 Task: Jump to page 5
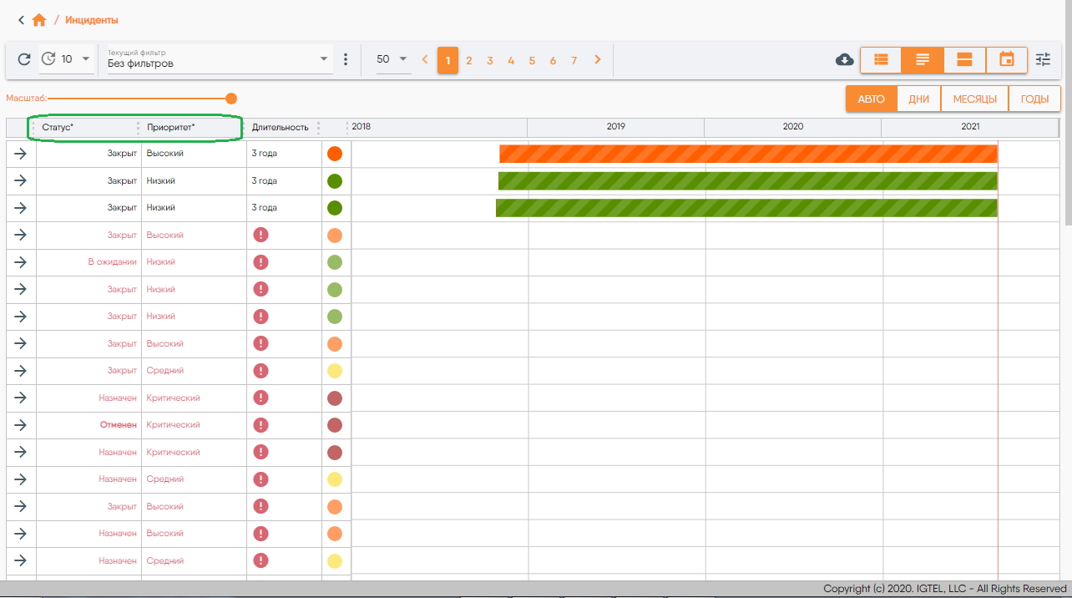tap(532, 60)
